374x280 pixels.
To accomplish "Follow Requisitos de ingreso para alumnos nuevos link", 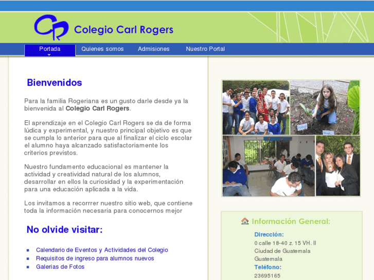I will (95, 258).
